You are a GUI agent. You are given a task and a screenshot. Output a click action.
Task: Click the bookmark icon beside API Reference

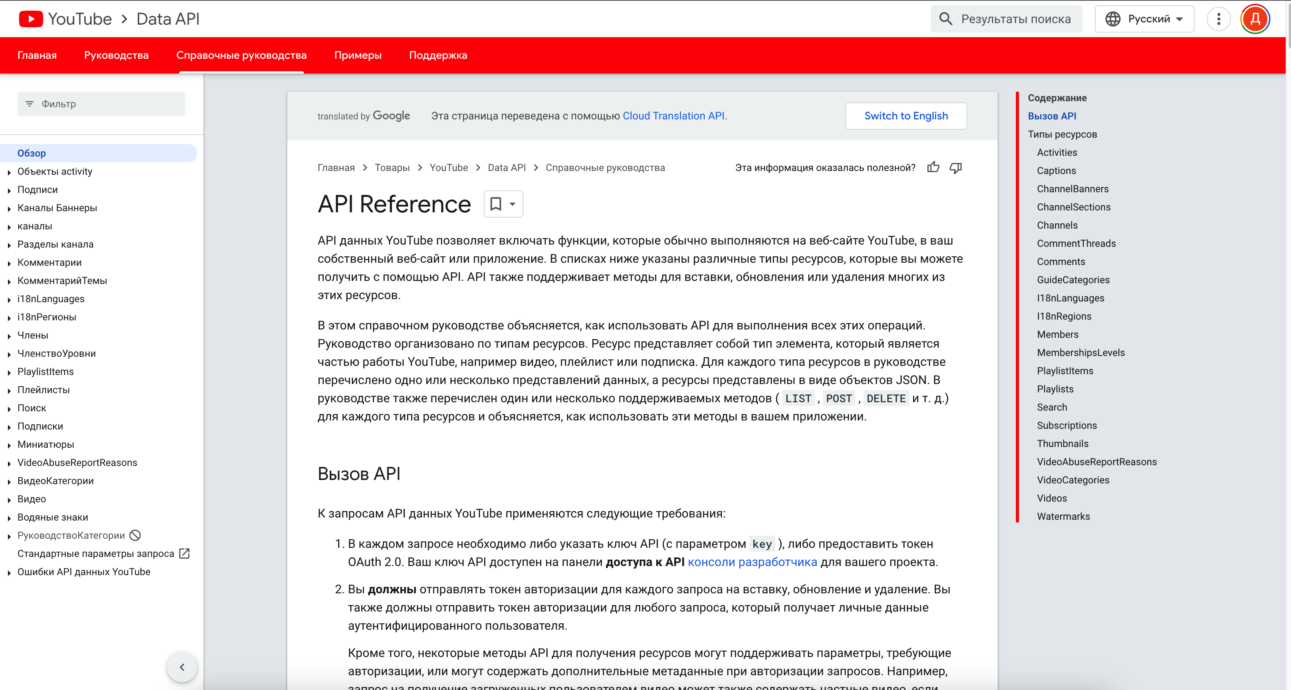496,204
